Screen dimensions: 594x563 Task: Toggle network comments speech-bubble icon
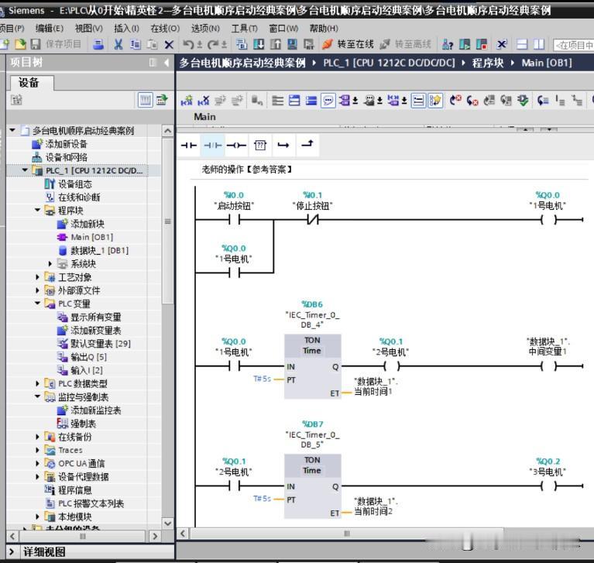coord(328,101)
